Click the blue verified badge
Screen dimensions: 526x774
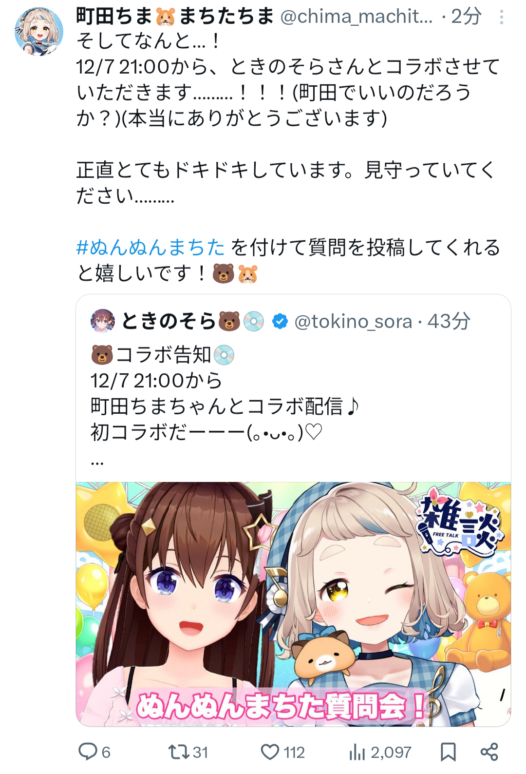click(280, 321)
